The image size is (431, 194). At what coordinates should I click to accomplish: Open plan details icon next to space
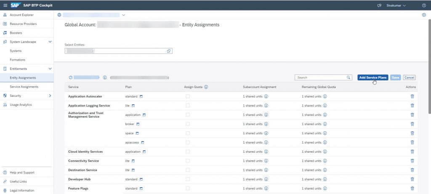[137, 133]
